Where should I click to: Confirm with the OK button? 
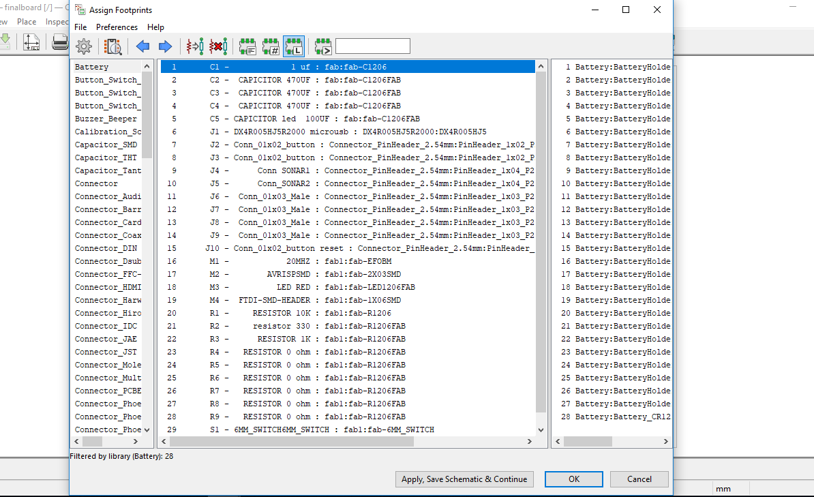click(573, 479)
